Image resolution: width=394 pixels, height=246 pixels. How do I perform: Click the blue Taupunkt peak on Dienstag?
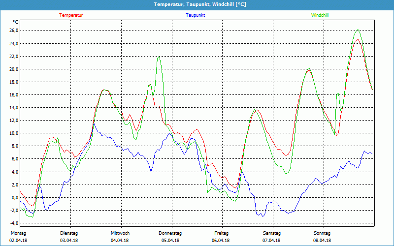point(94,123)
